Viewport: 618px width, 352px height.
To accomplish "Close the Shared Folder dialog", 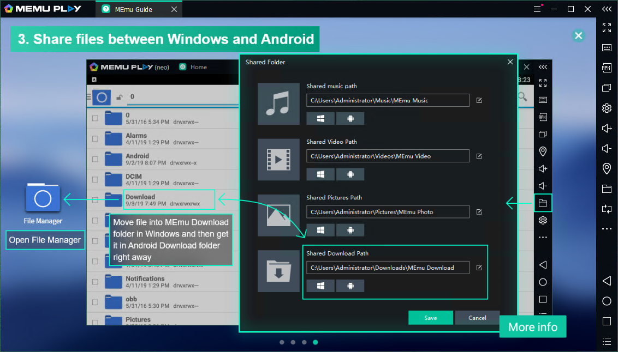I will (x=510, y=62).
